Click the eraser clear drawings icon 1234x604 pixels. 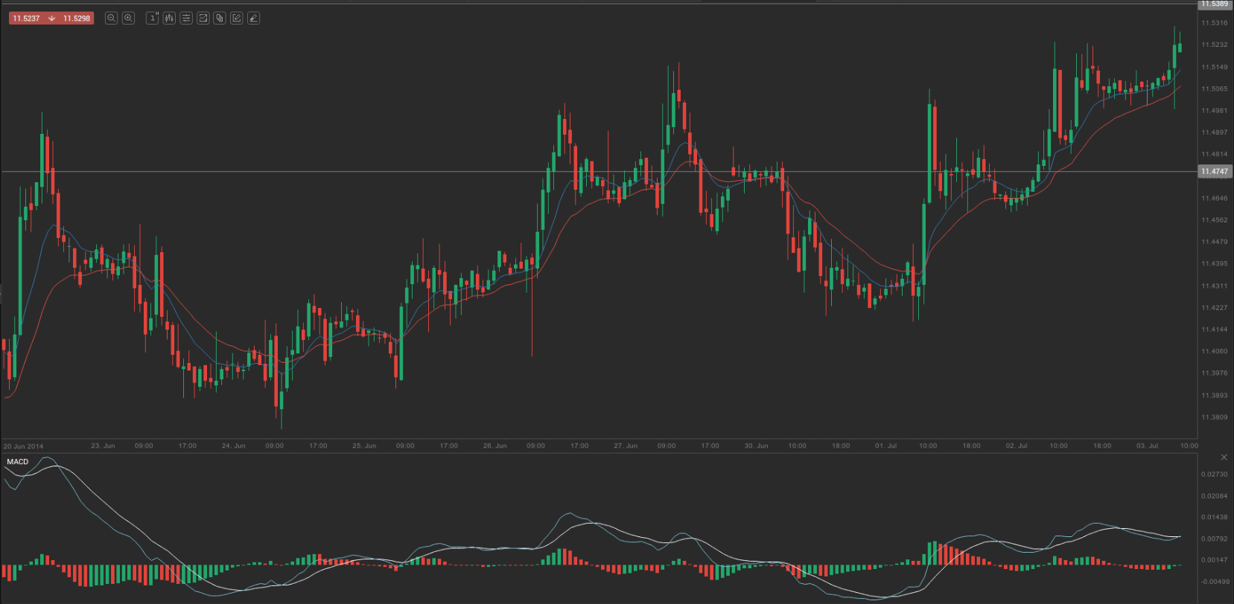(253, 18)
